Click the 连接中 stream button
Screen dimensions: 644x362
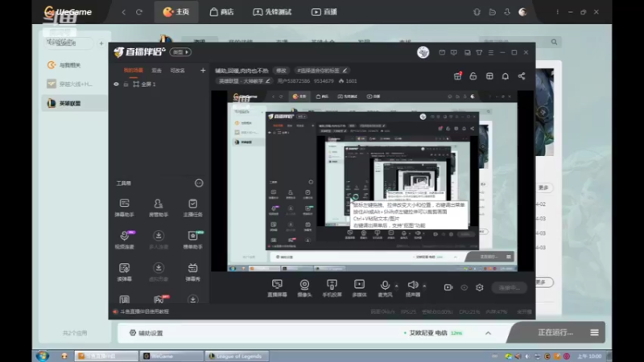[x=510, y=288]
